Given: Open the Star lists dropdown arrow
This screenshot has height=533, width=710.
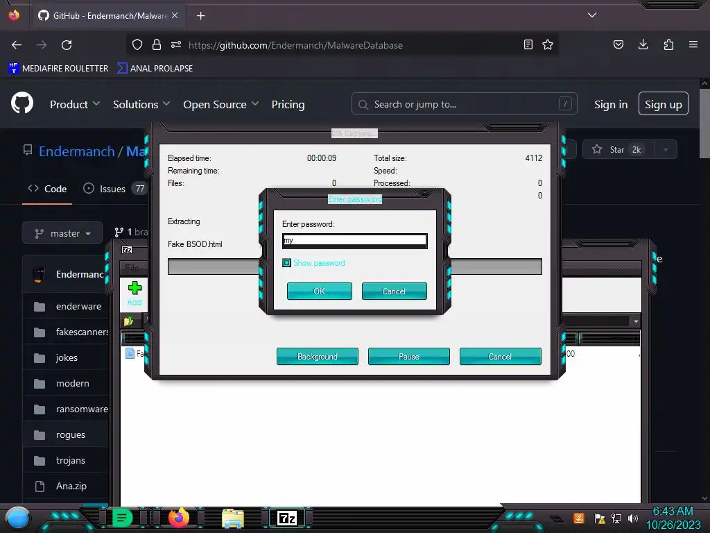Looking at the screenshot, I should 666,150.
